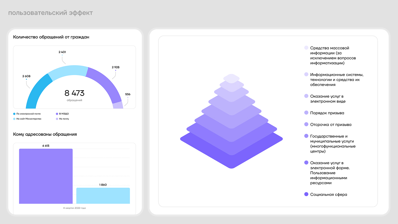Select the purple bar with value 6 613
Viewport: 398px width, 224px height.
tap(46, 176)
